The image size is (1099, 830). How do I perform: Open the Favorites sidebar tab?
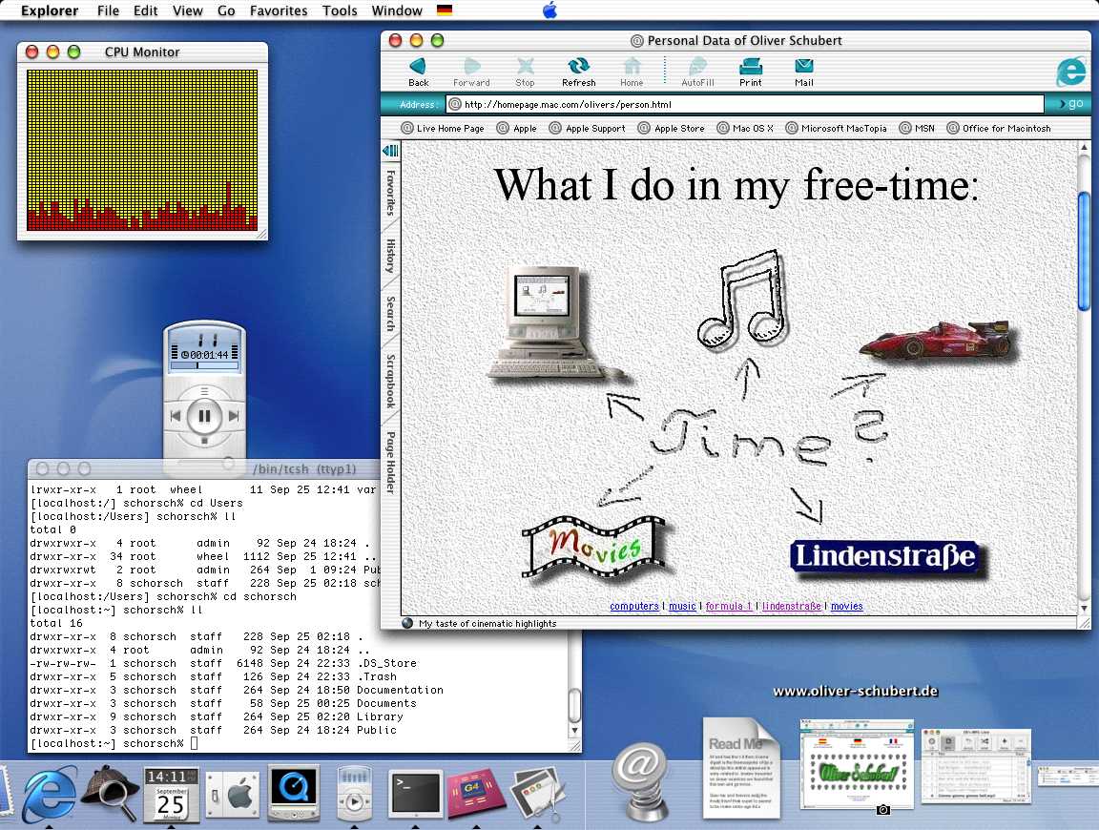coord(390,194)
